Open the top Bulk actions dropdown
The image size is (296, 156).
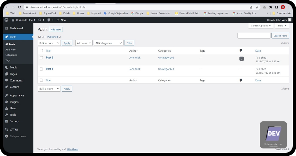(x=49, y=43)
